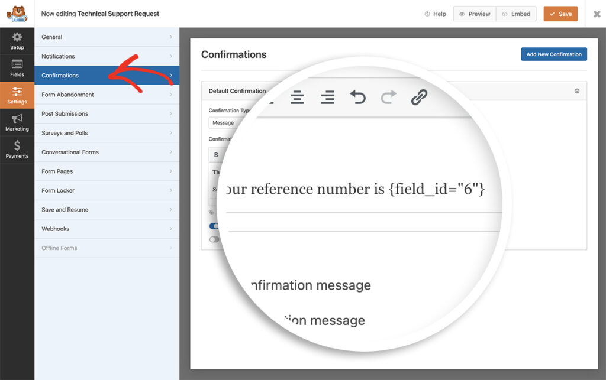The image size is (606, 380).
Task: Undo the last edit with the undo arrow
Action: click(359, 97)
